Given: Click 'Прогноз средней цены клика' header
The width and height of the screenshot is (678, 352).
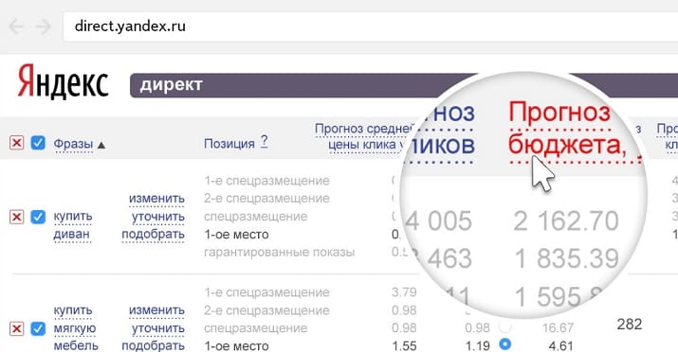Looking at the screenshot, I should pos(363,137).
